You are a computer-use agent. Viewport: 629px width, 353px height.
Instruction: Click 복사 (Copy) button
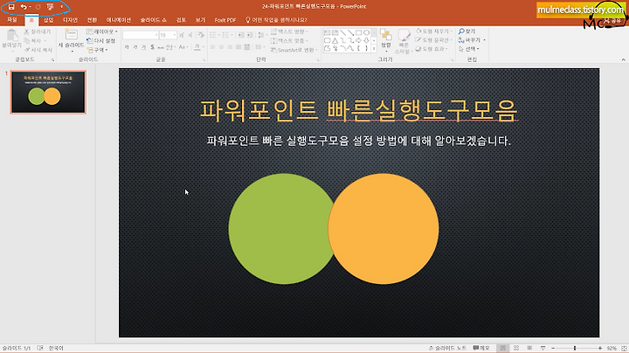coord(33,40)
